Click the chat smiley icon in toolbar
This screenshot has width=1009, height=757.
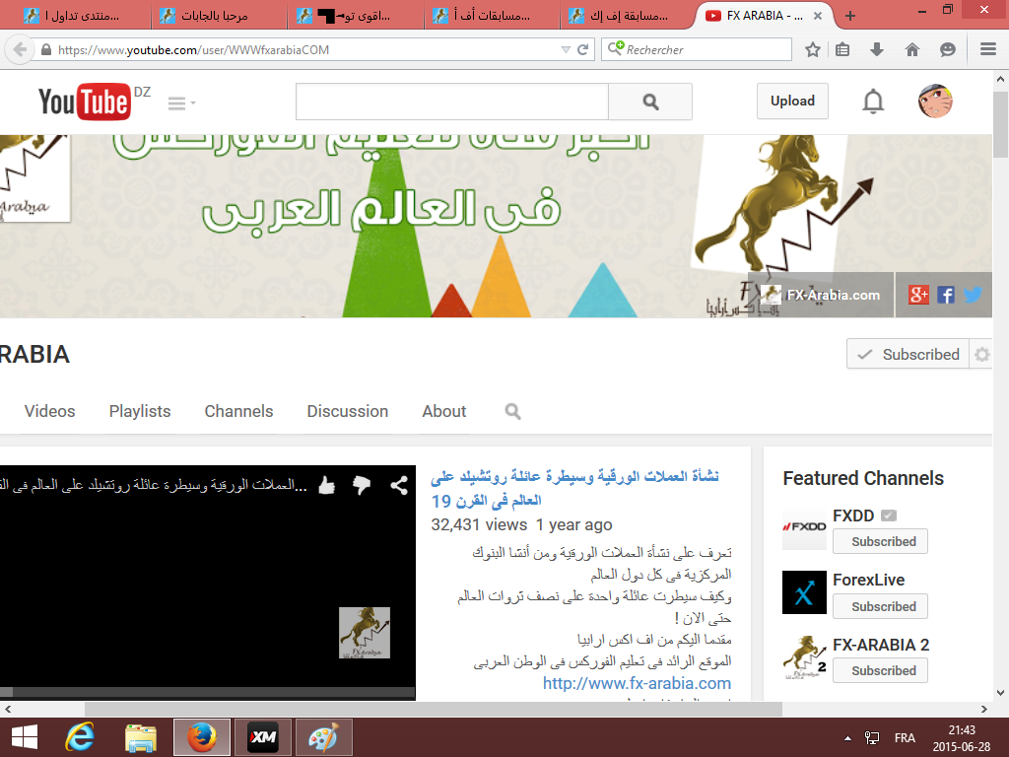(x=947, y=49)
